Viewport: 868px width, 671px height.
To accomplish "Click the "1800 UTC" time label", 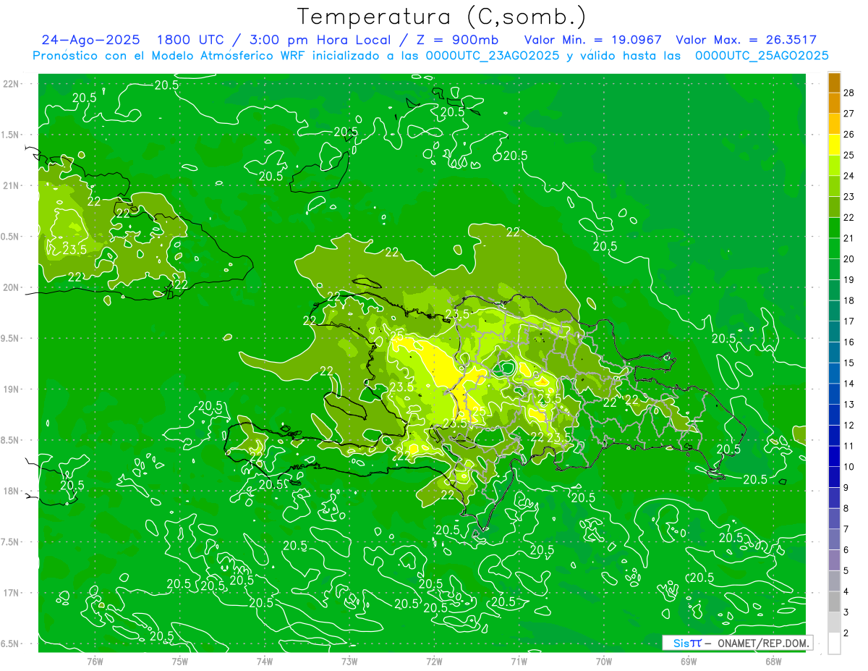I will coord(190,40).
